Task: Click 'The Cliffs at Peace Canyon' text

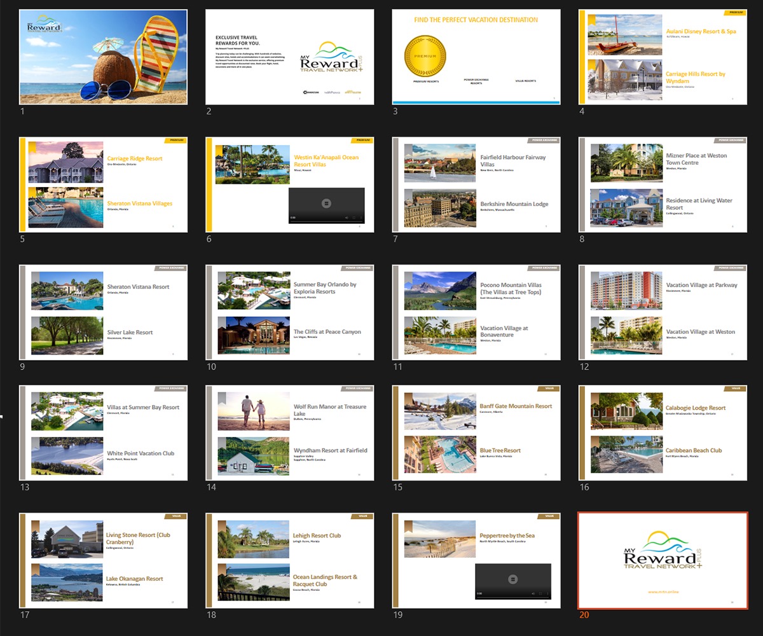Action: [327, 331]
